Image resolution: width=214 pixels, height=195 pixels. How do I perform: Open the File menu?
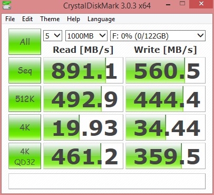point(10,19)
